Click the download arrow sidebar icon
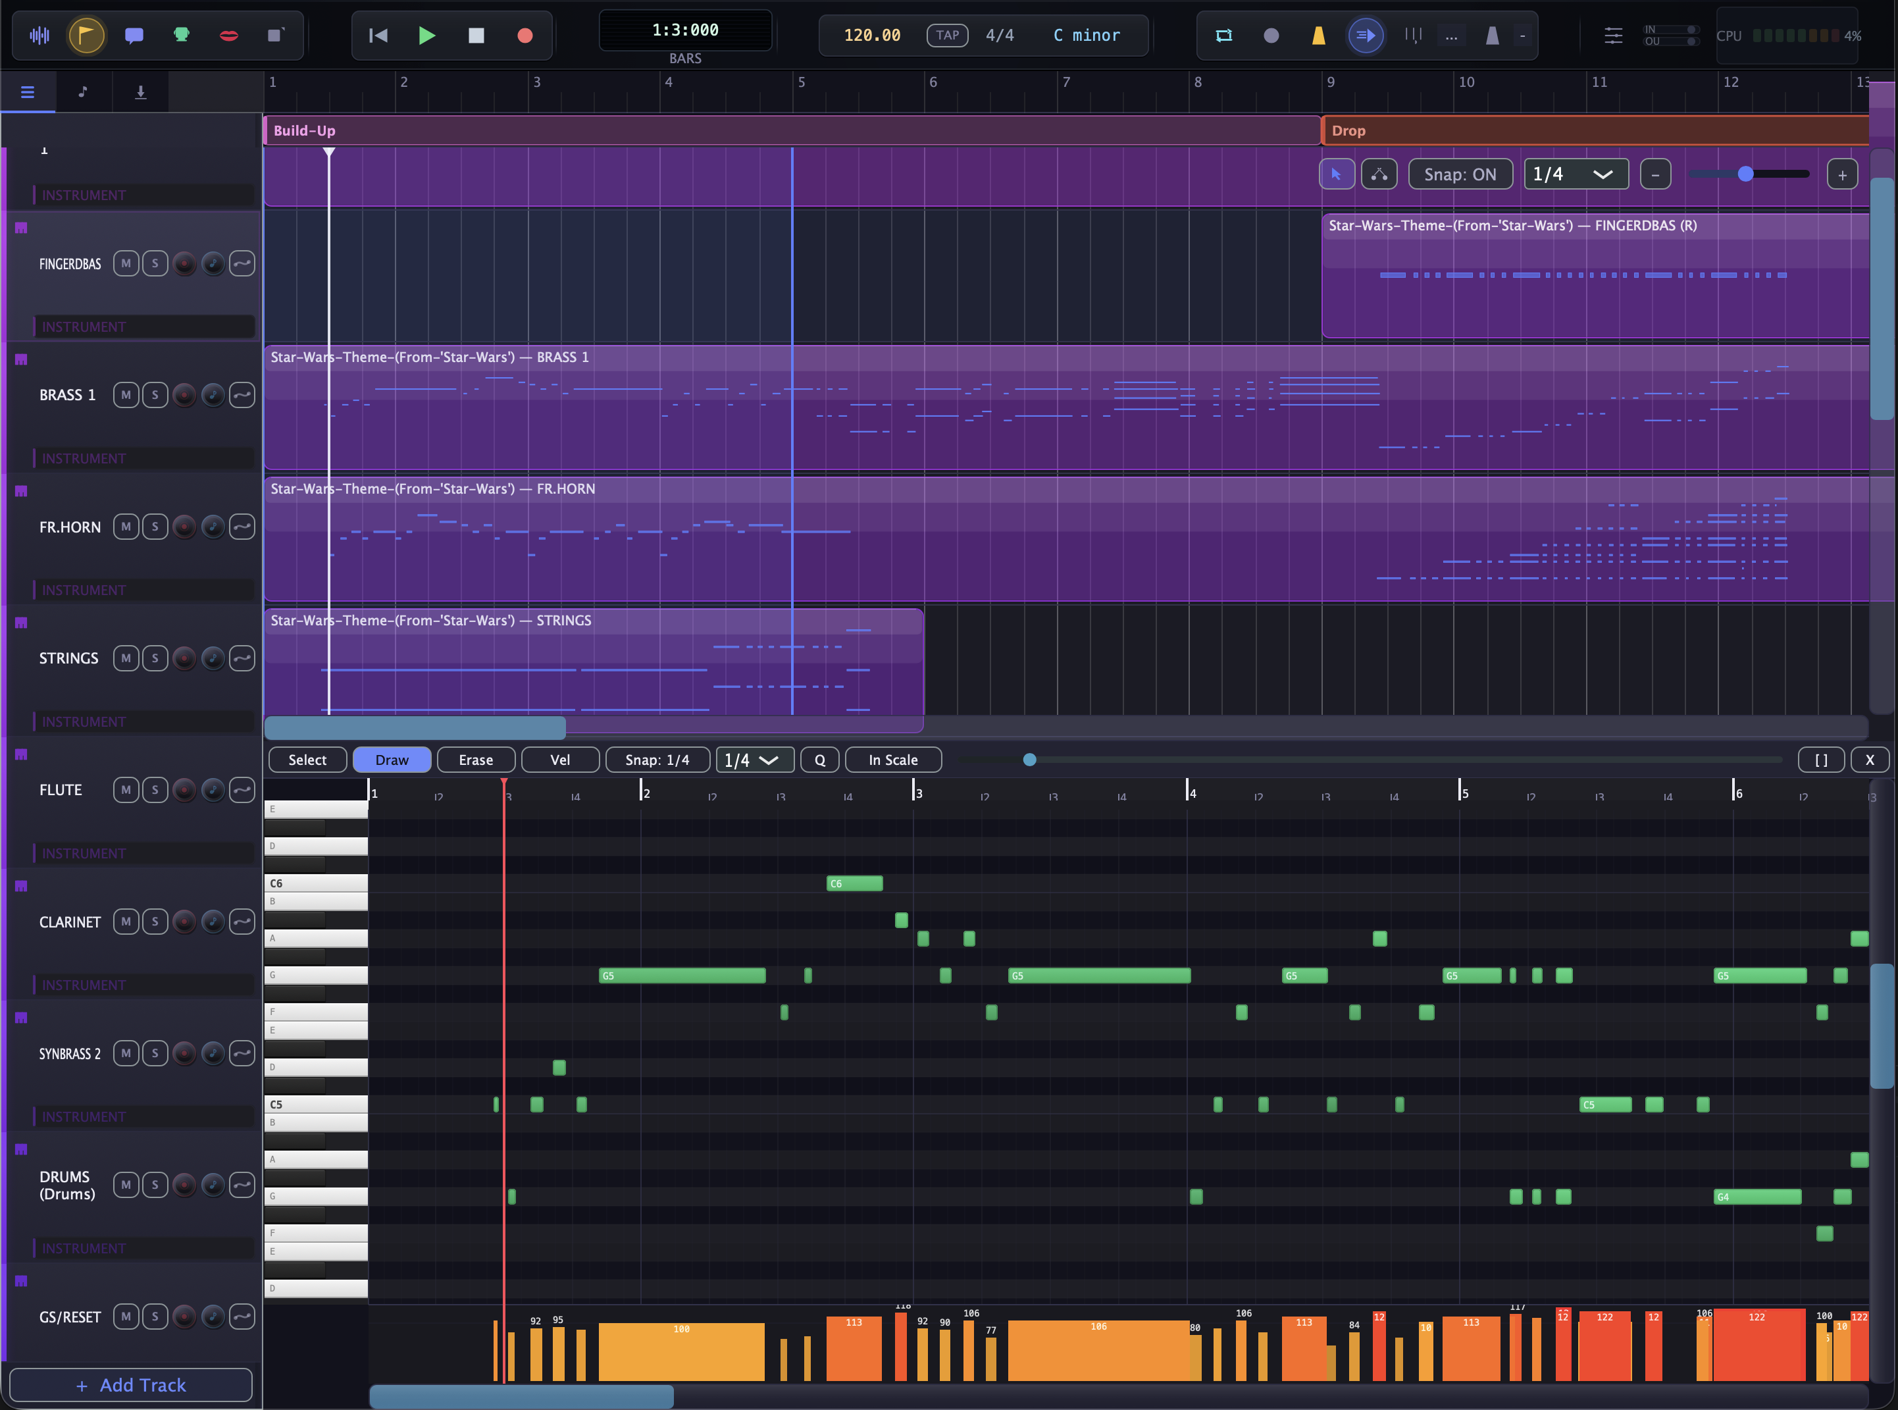 (x=140, y=91)
